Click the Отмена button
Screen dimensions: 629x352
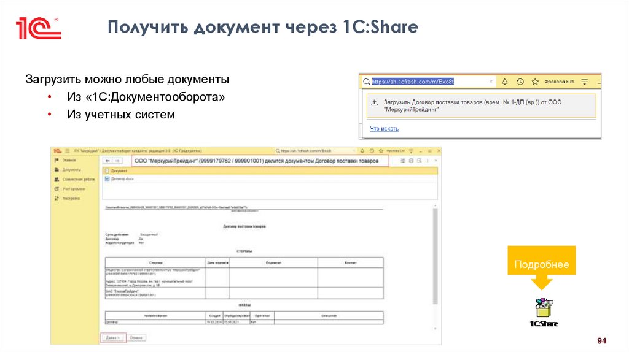pos(136,338)
